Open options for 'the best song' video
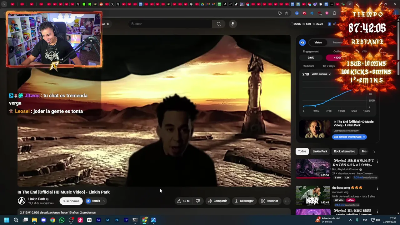Screen dimensions: 400x225 click(x=377, y=188)
